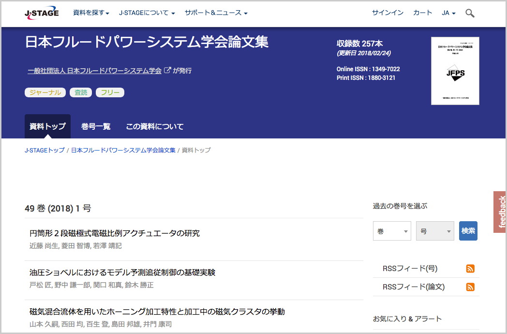Click the サインイン link

388,13
